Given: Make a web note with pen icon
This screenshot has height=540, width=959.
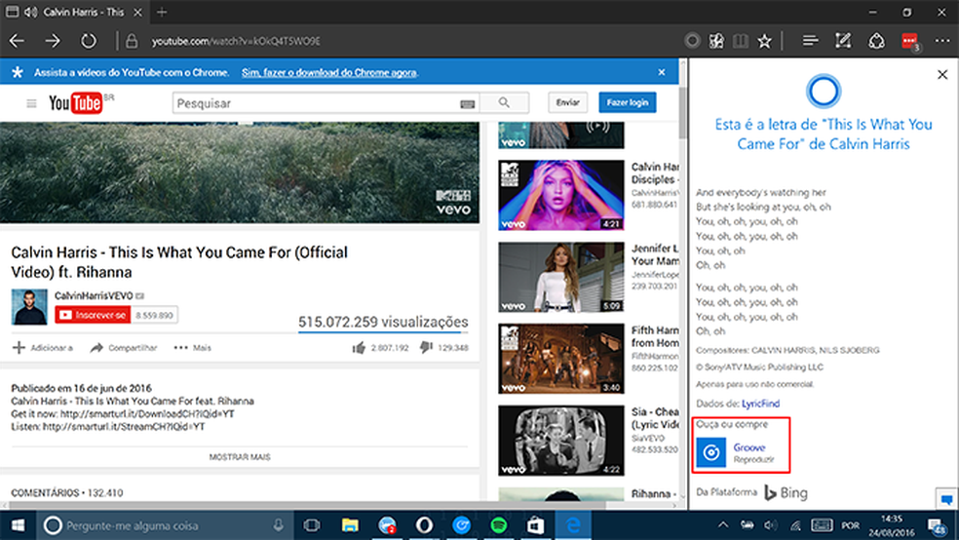Looking at the screenshot, I should tap(843, 41).
